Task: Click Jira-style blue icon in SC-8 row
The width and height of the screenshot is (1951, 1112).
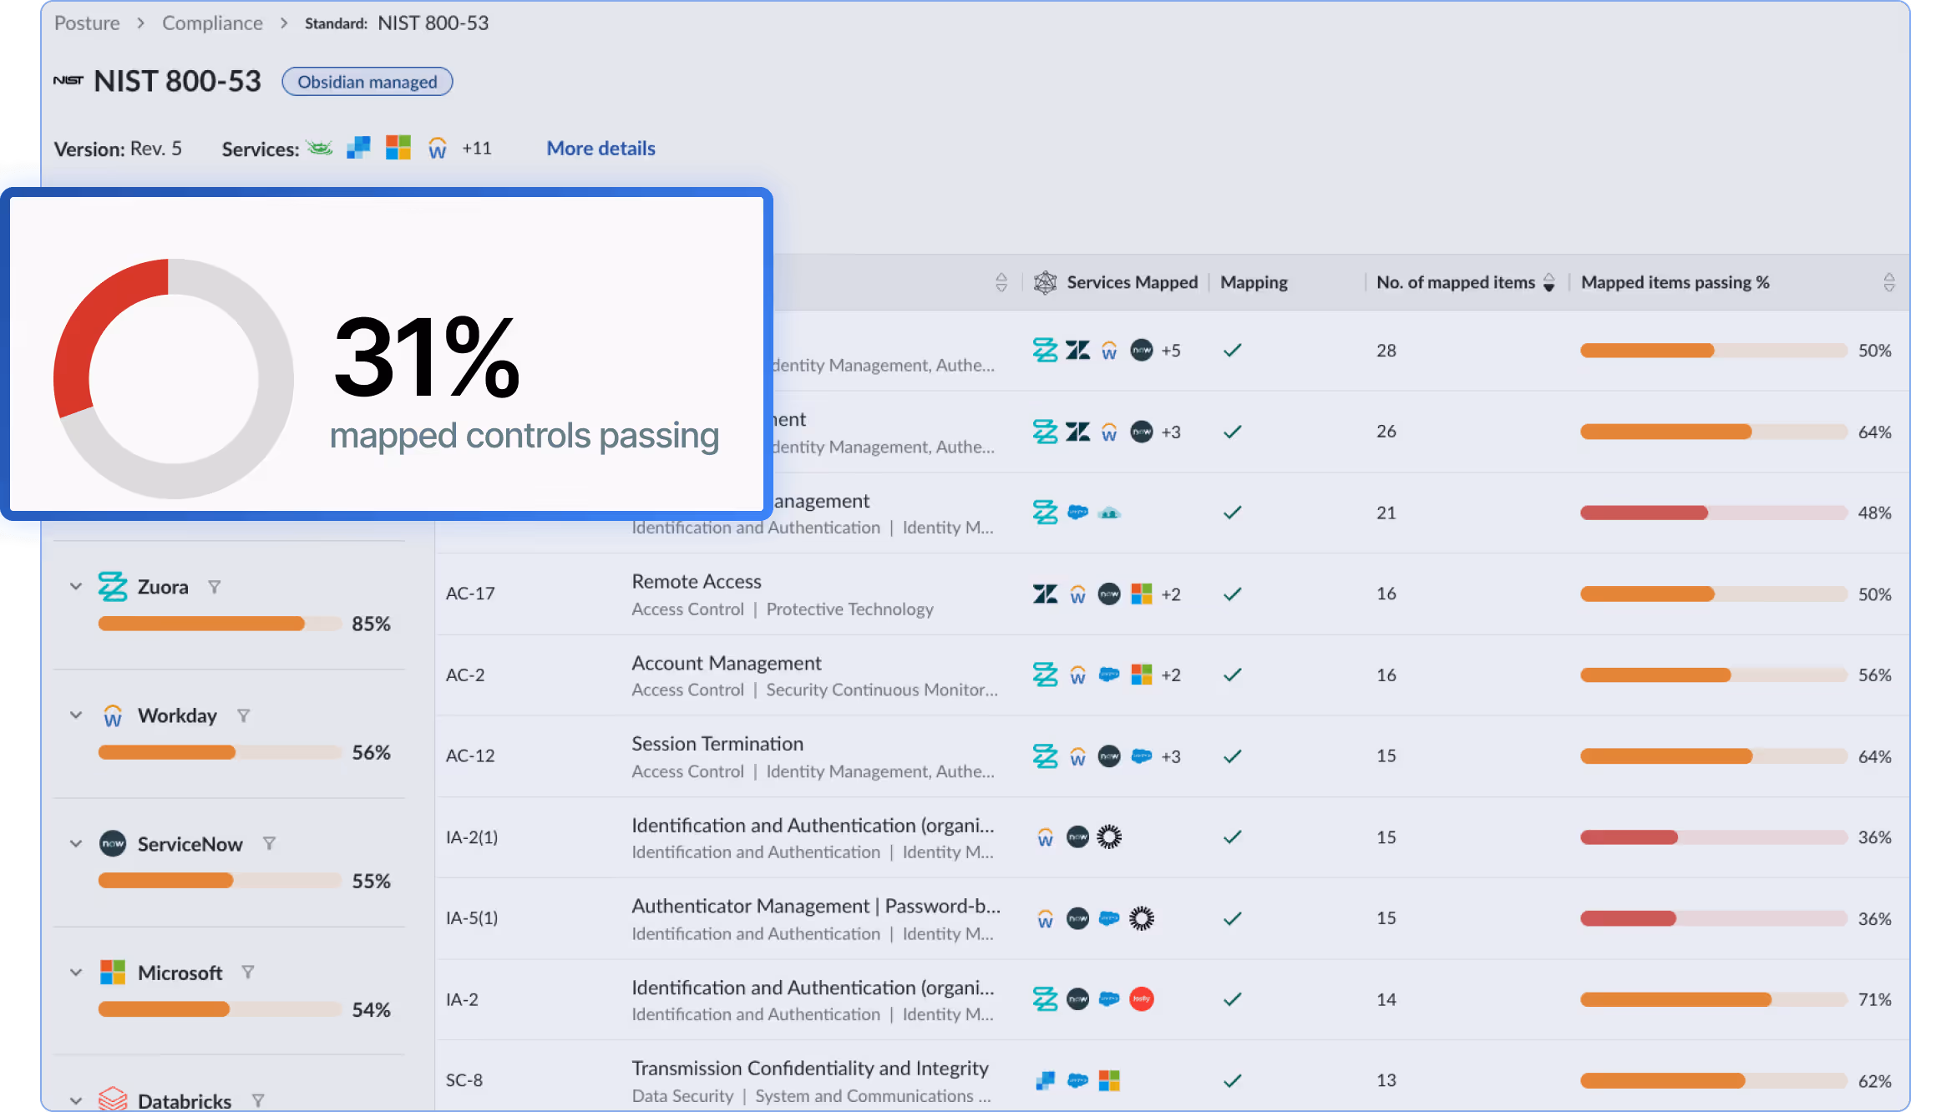Action: (1045, 1080)
